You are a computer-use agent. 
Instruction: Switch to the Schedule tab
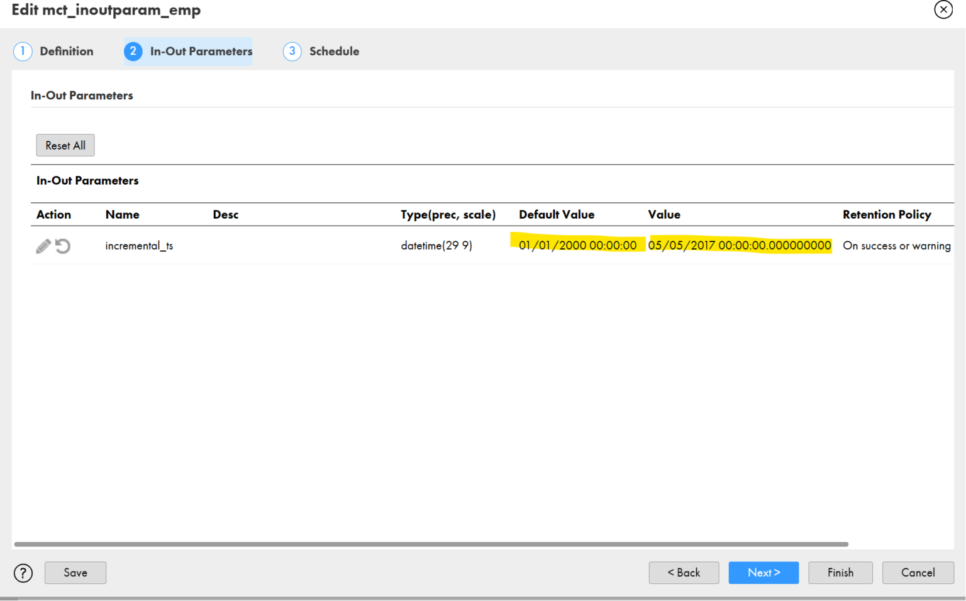(334, 51)
